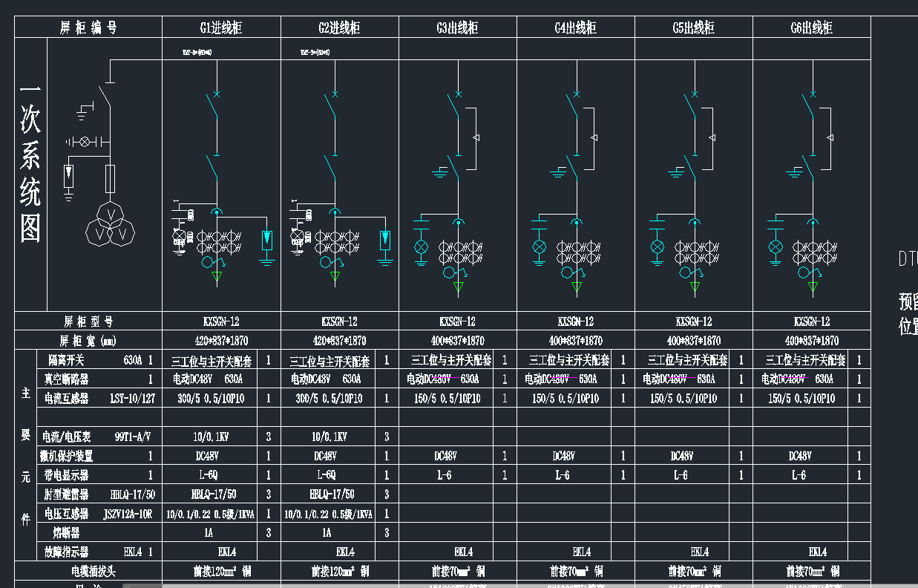Click the arrow bracket symbol in G4 cabinet
This screenshot has width=918, height=588.
click(x=594, y=138)
